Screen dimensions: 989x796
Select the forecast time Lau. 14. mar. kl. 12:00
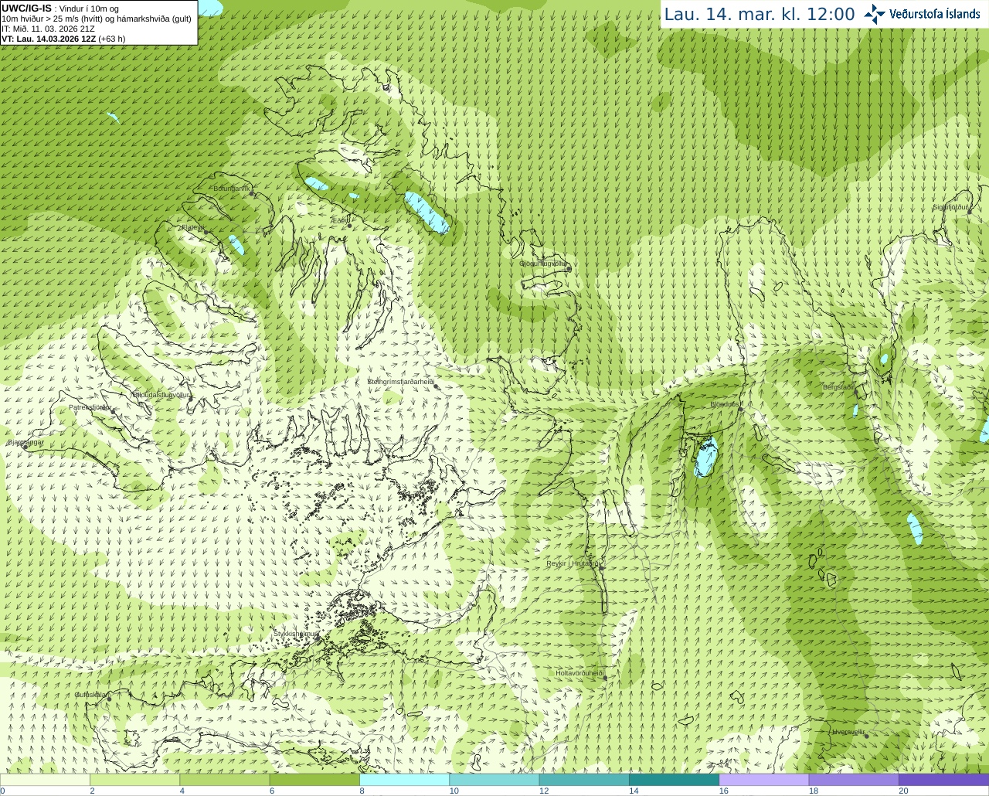pyautogui.click(x=760, y=14)
